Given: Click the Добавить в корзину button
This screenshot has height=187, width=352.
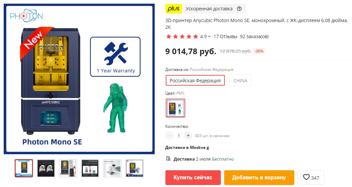Looking at the screenshot, I should pyautogui.click(x=259, y=178).
